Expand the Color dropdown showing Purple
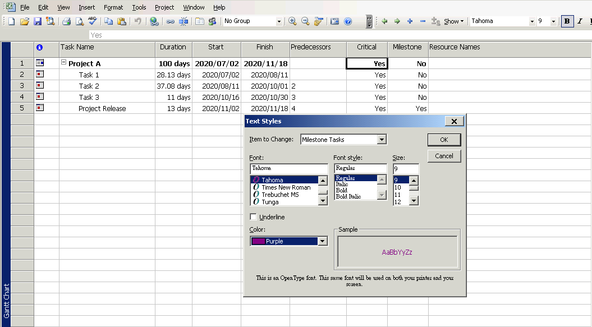This screenshot has width=592, height=327. [x=322, y=241]
